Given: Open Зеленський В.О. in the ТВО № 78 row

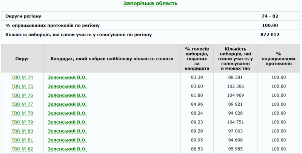Looking at the screenshot, I should tap(67, 113).
